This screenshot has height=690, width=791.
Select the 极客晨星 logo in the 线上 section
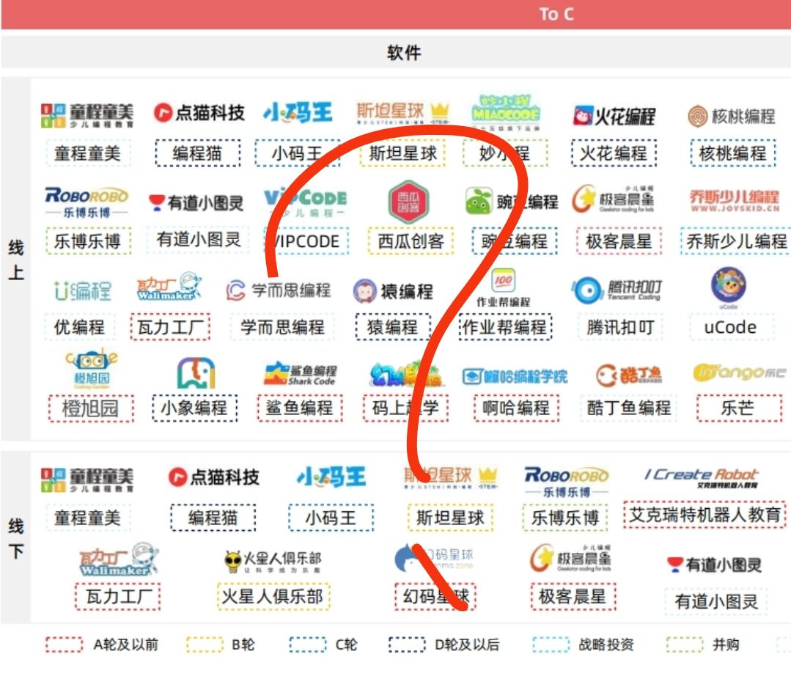612,199
